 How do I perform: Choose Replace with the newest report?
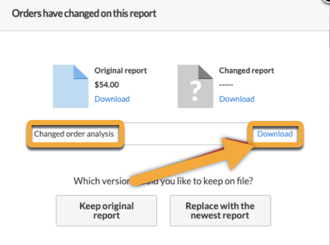220,211
